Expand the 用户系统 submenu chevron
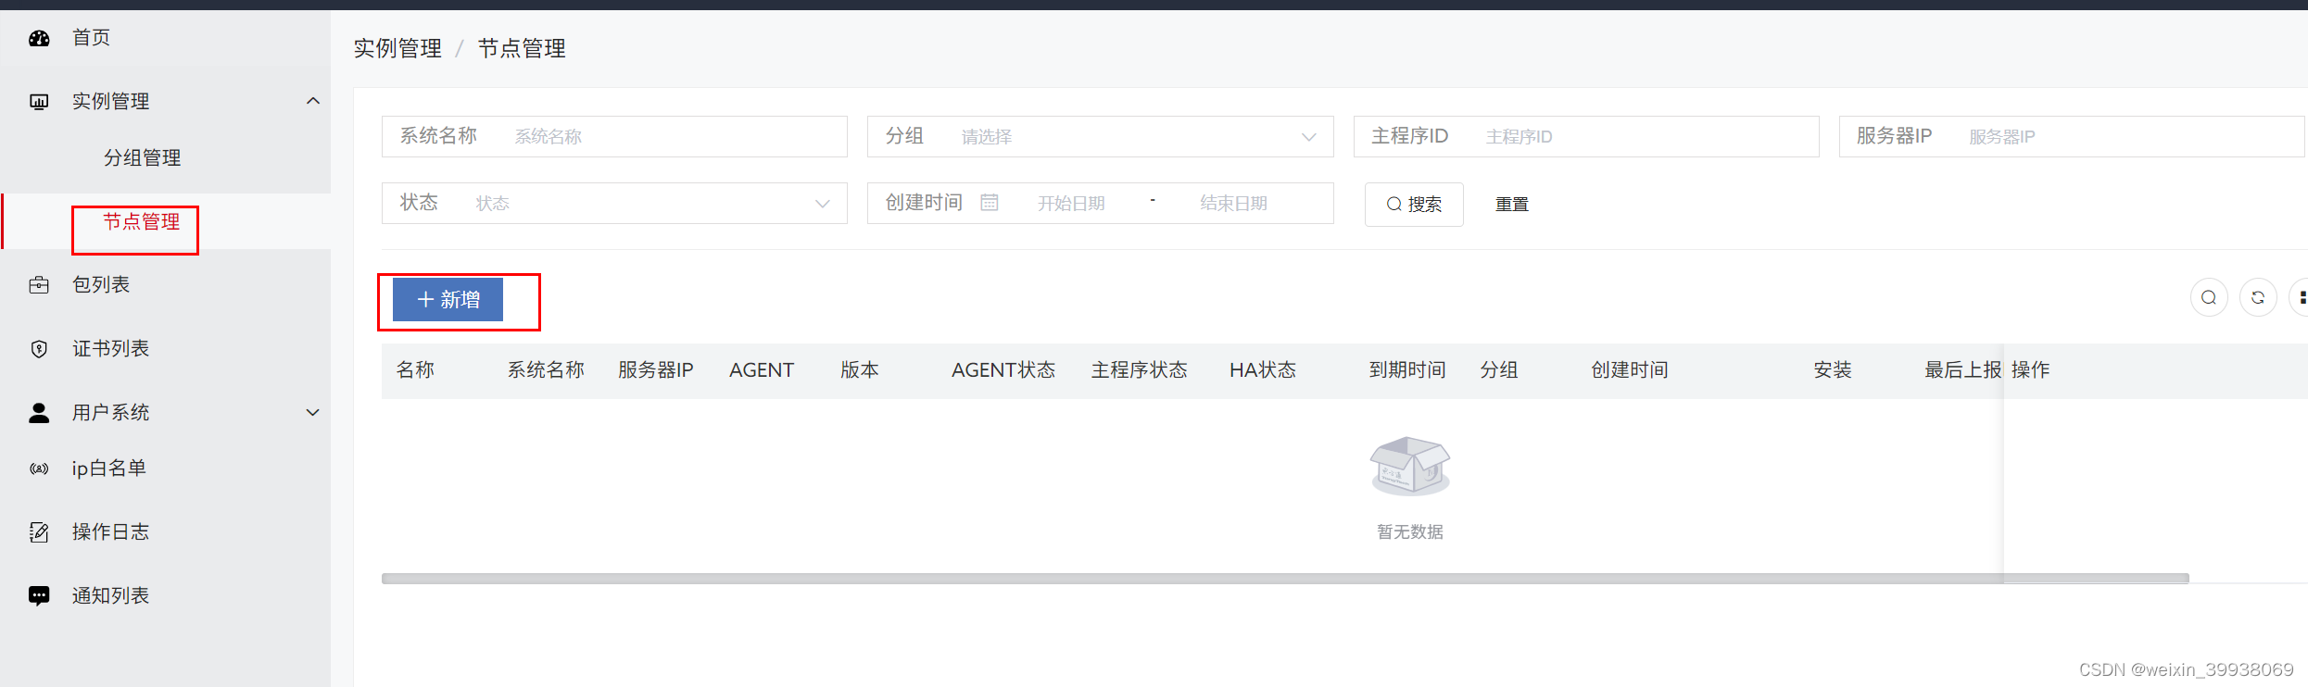 click(313, 413)
